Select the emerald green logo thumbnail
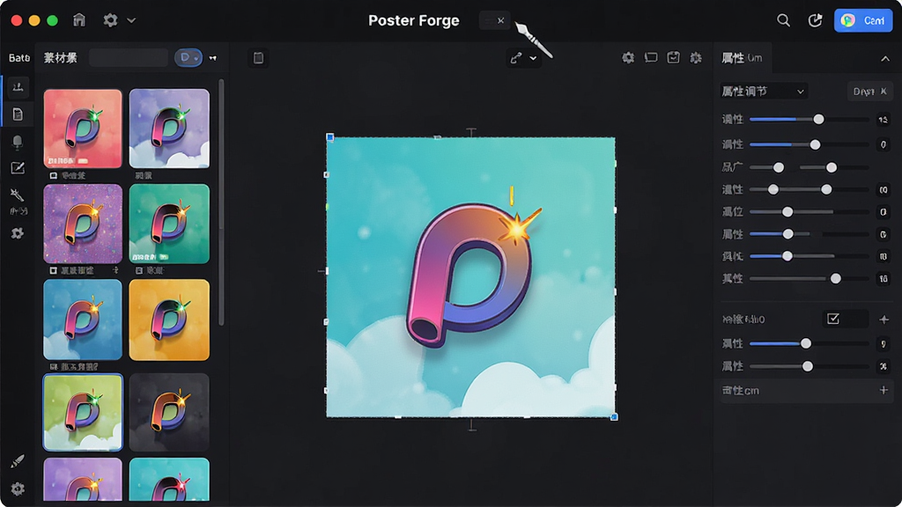This screenshot has height=507, width=902. point(169,224)
